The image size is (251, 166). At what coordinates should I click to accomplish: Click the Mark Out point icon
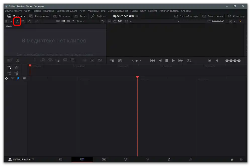pyautogui.click(x=217, y=60)
